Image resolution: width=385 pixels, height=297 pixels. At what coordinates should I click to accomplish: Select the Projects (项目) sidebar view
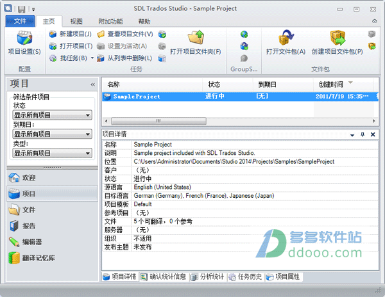tap(53, 194)
